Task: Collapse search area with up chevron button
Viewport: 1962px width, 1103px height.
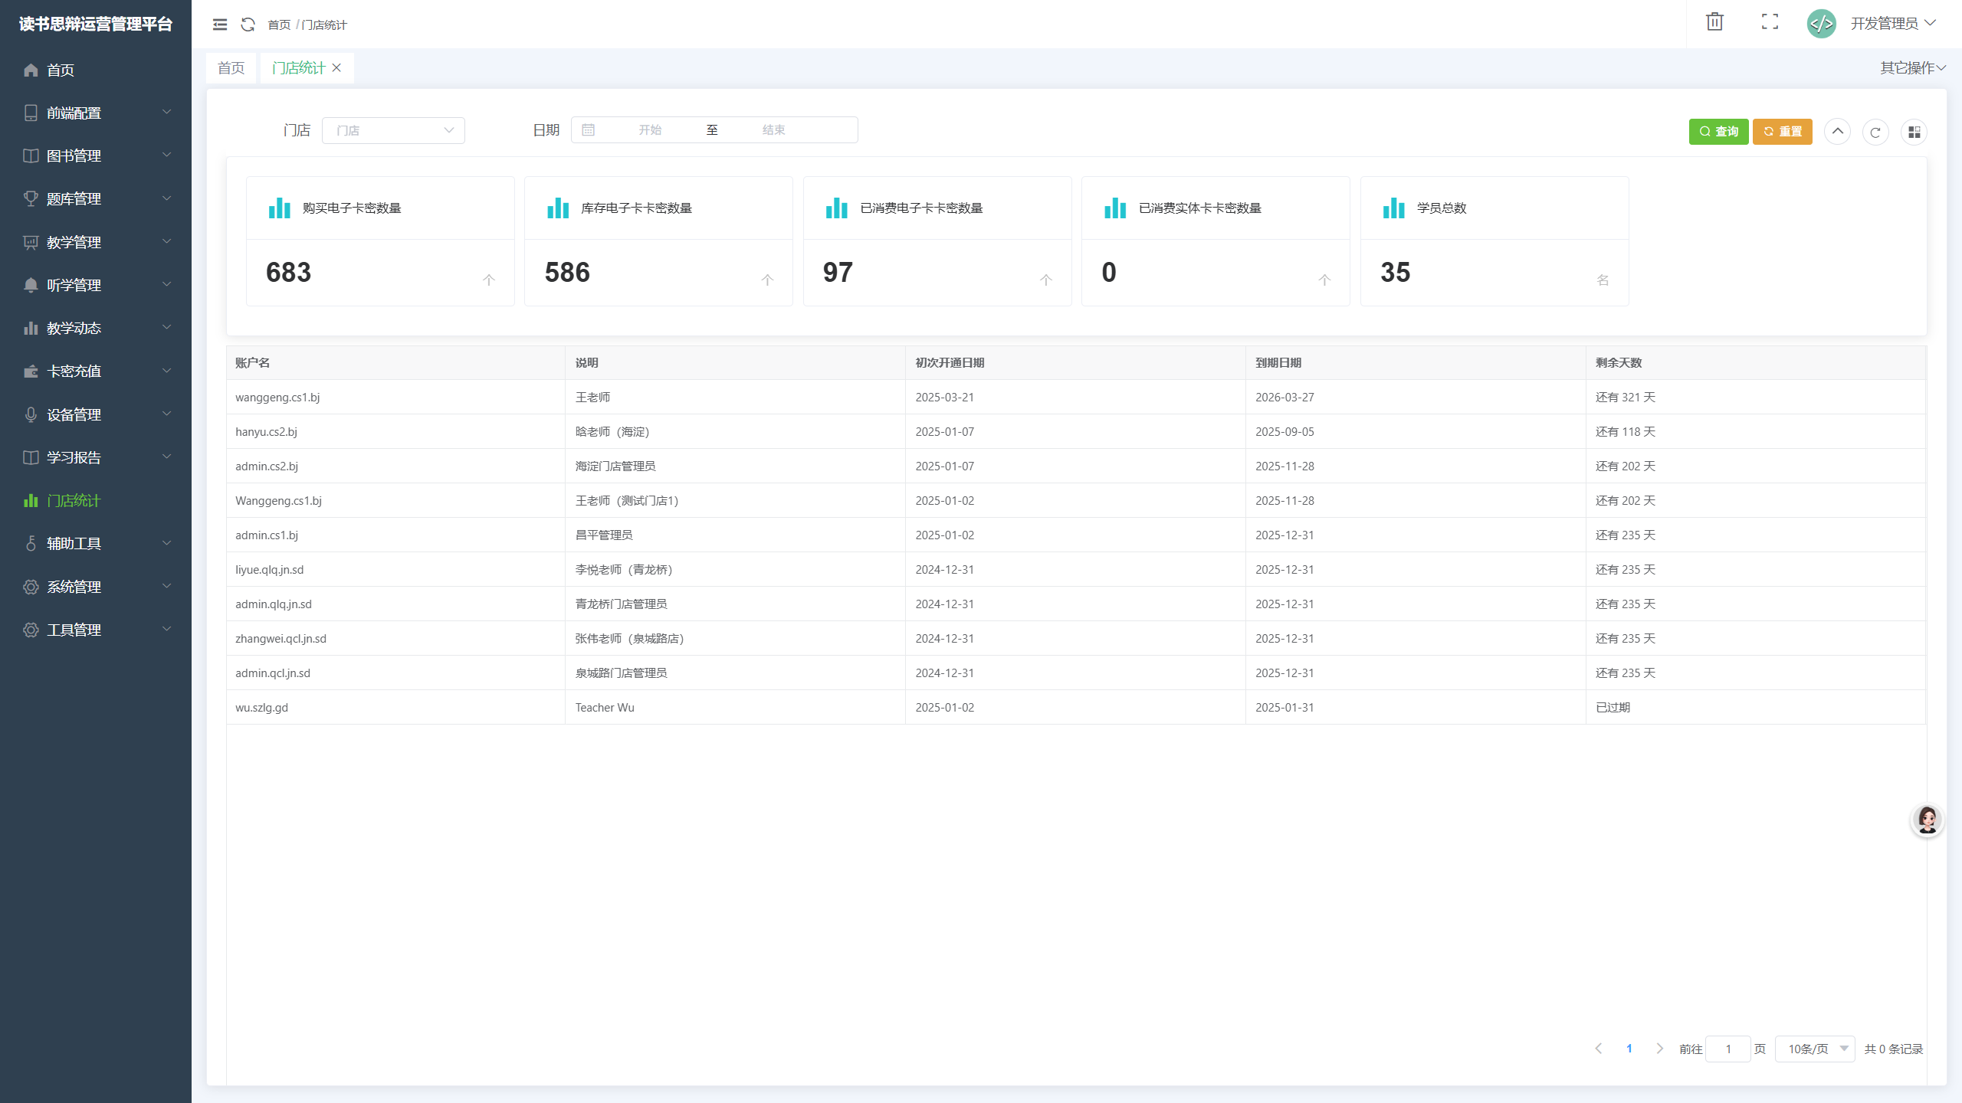Action: coord(1837,132)
